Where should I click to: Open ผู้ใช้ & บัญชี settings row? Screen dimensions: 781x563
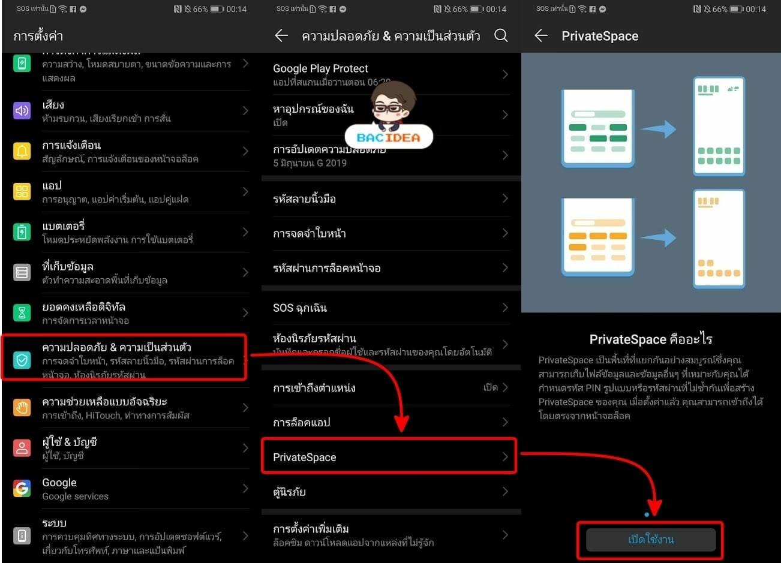[x=131, y=448]
